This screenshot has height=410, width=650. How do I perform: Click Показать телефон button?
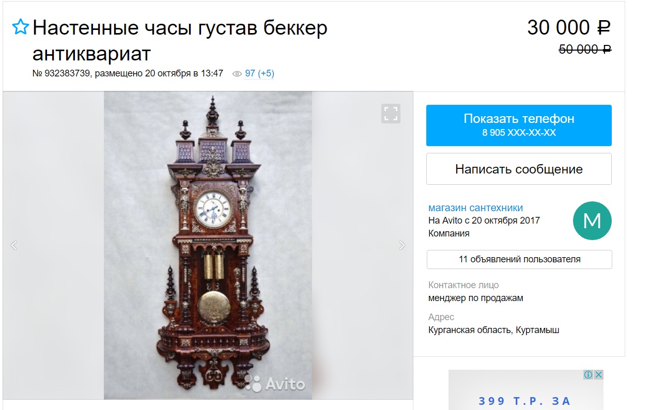point(519,125)
